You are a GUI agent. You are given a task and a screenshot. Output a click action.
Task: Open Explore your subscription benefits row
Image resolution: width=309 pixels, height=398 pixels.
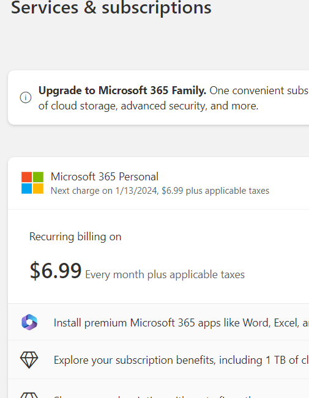point(158,359)
